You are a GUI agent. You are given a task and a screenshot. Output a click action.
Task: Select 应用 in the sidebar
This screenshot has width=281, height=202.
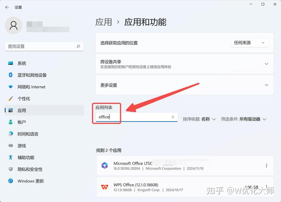44,110
